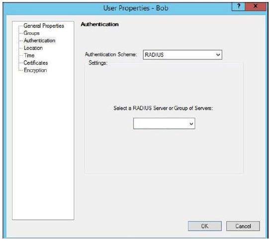Expand the RADIUS server list with its arrow
The width and height of the screenshot is (270, 241).
(191, 123)
